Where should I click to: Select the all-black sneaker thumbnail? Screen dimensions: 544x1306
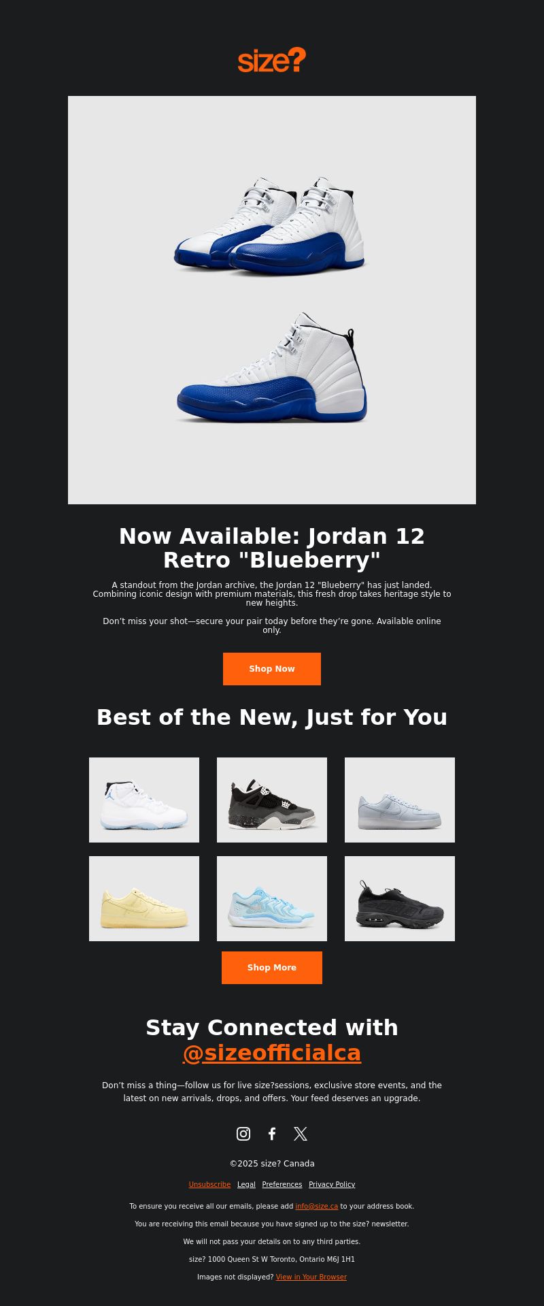(400, 898)
